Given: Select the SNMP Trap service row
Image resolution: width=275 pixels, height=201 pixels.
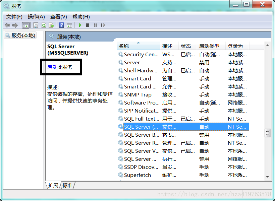Looking at the screenshot, I should point(183,94).
